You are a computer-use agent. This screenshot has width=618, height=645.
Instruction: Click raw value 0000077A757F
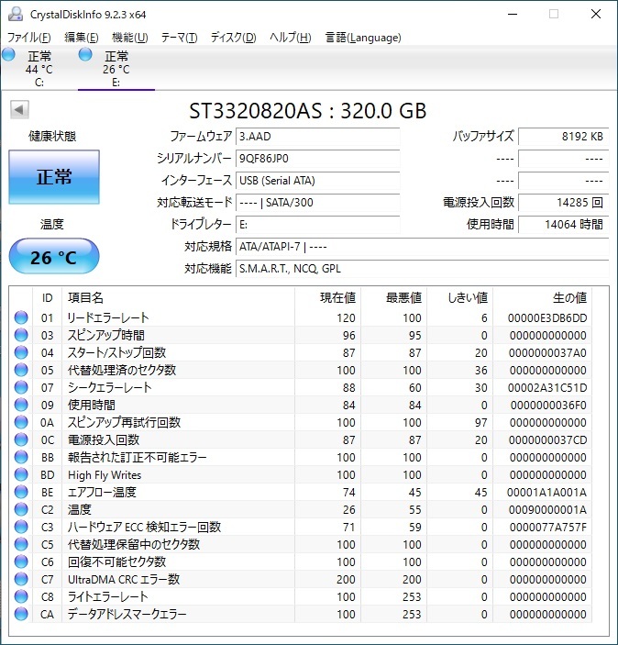547,527
